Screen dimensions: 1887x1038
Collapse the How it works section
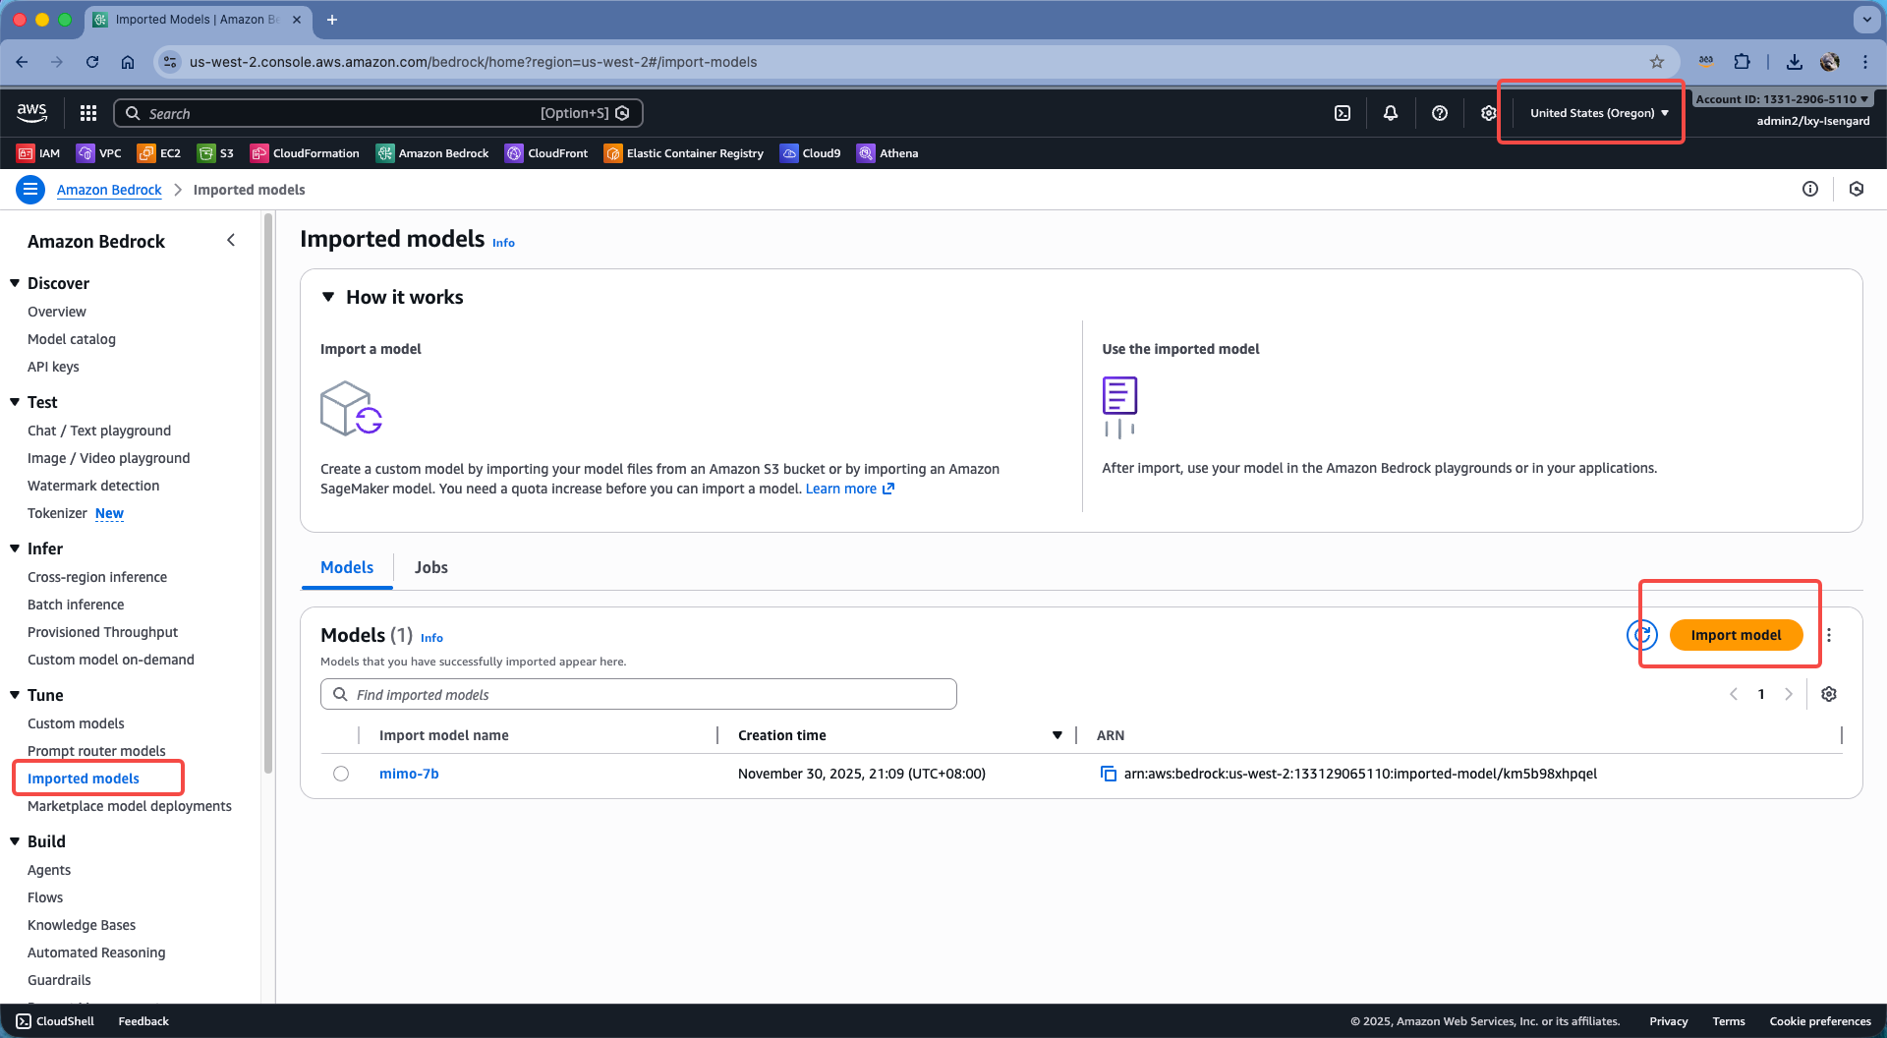[x=328, y=297]
